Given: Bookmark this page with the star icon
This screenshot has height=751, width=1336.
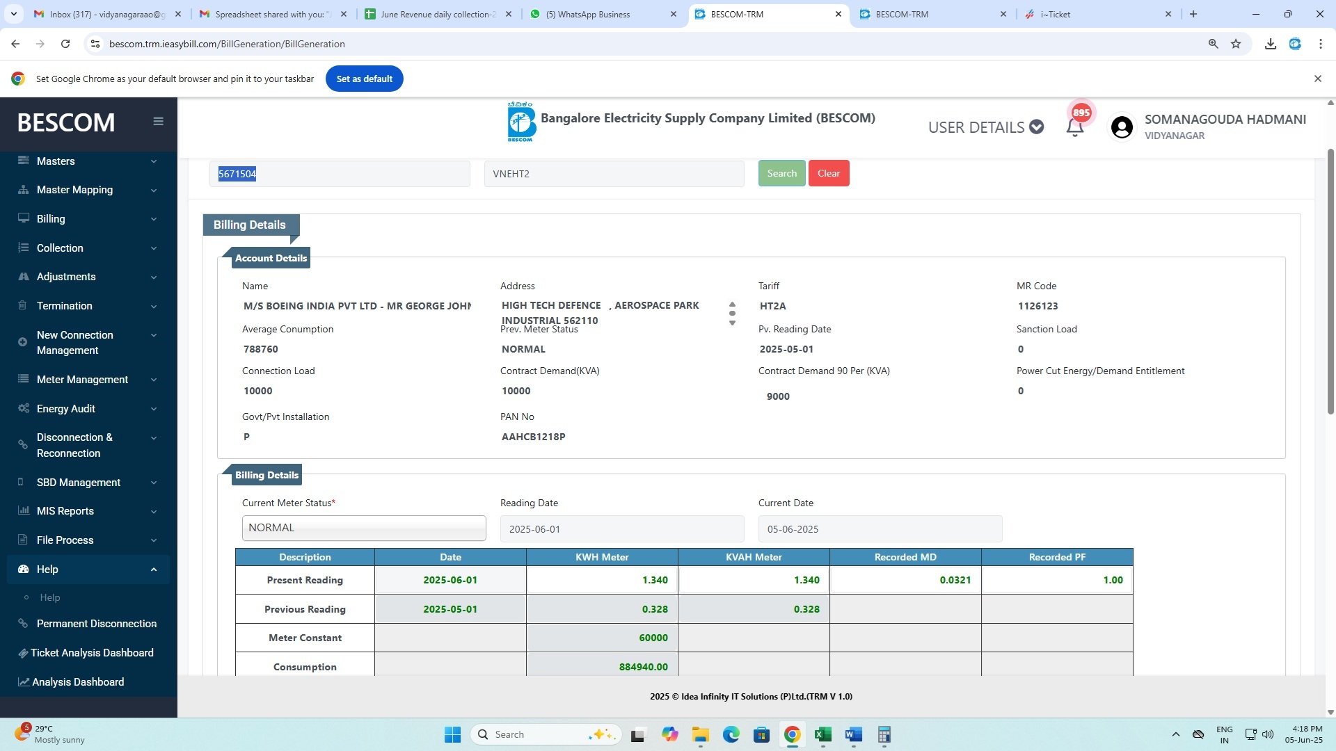Looking at the screenshot, I should click(1236, 44).
